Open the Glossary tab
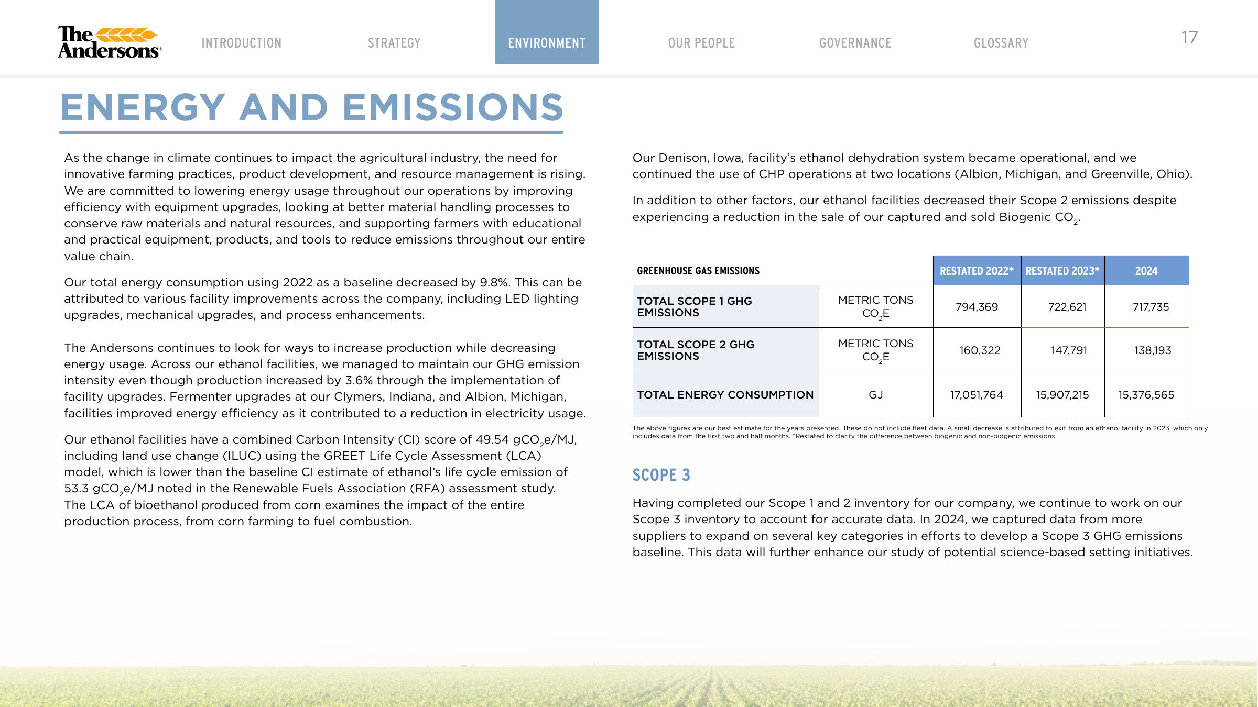Viewport: 1258px width, 707px height. 1001,43
